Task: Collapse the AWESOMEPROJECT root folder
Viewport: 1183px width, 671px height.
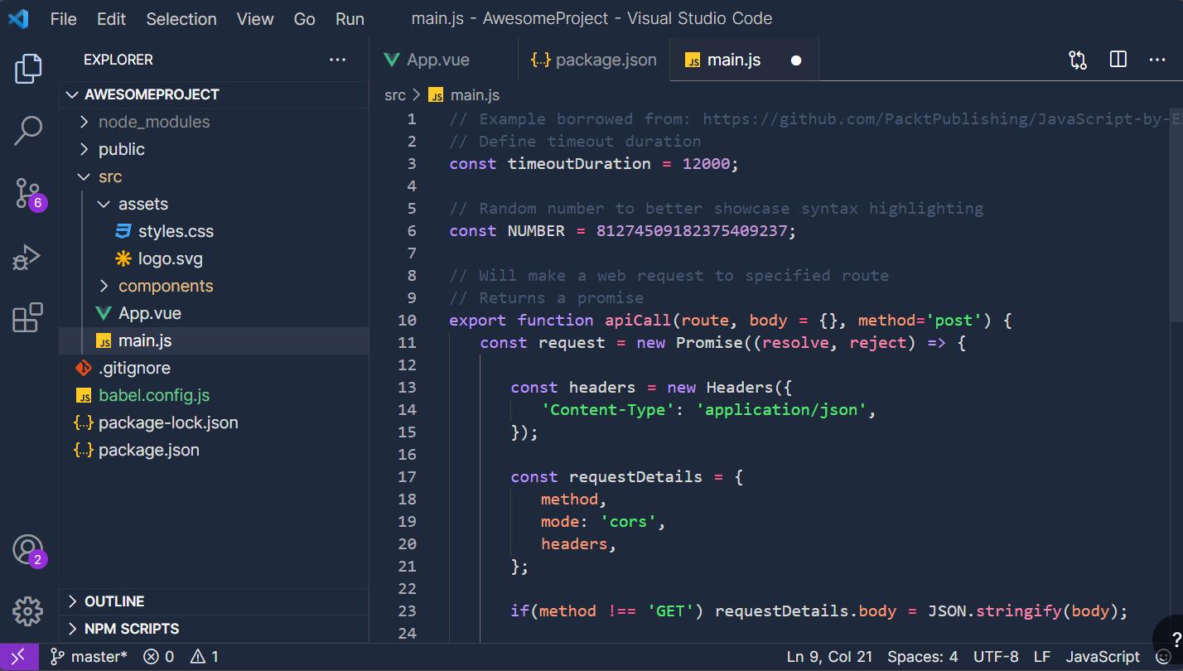Action: (214, 94)
